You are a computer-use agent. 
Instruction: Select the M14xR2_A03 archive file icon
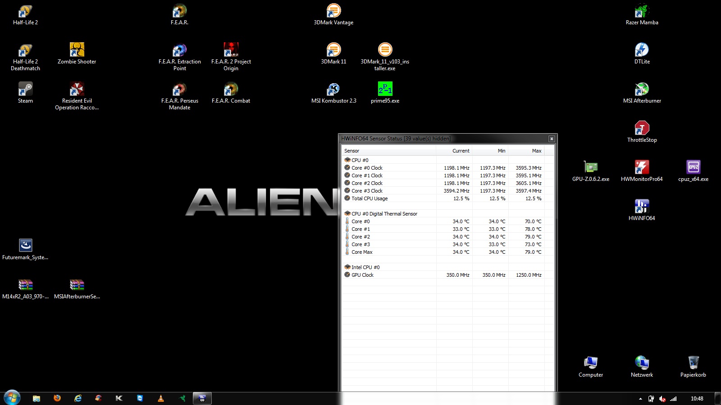click(x=25, y=288)
